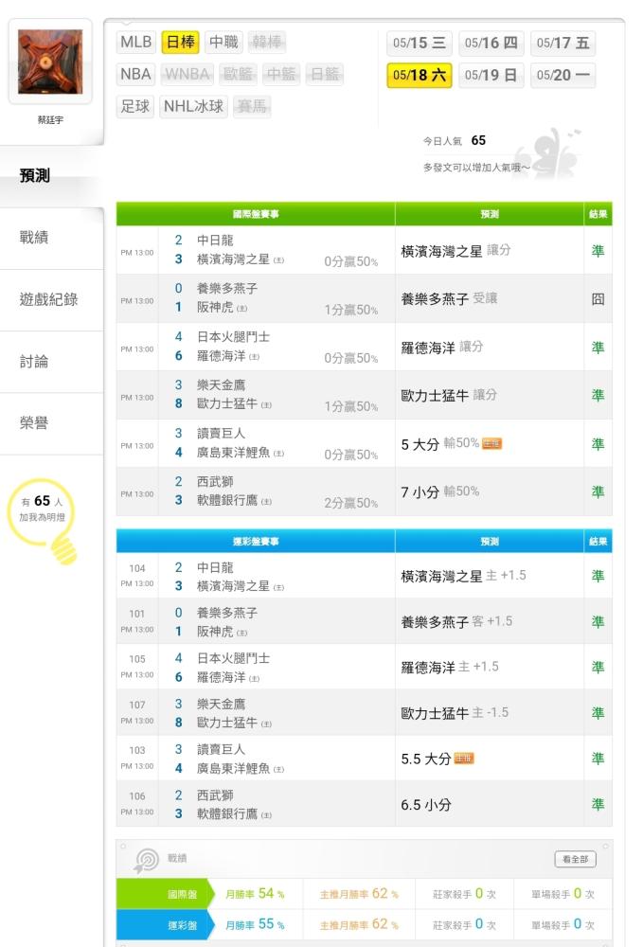
Task: Choose date 05/19 日
Action: (x=491, y=76)
